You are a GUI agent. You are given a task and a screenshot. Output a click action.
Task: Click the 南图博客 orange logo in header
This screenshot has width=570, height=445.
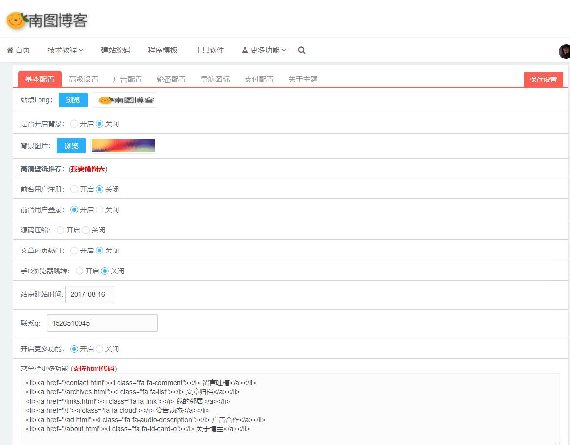coord(47,20)
